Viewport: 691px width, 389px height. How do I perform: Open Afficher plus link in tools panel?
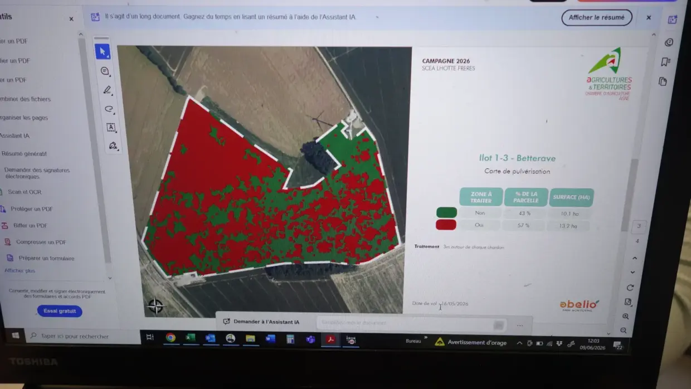[x=20, y=271]
